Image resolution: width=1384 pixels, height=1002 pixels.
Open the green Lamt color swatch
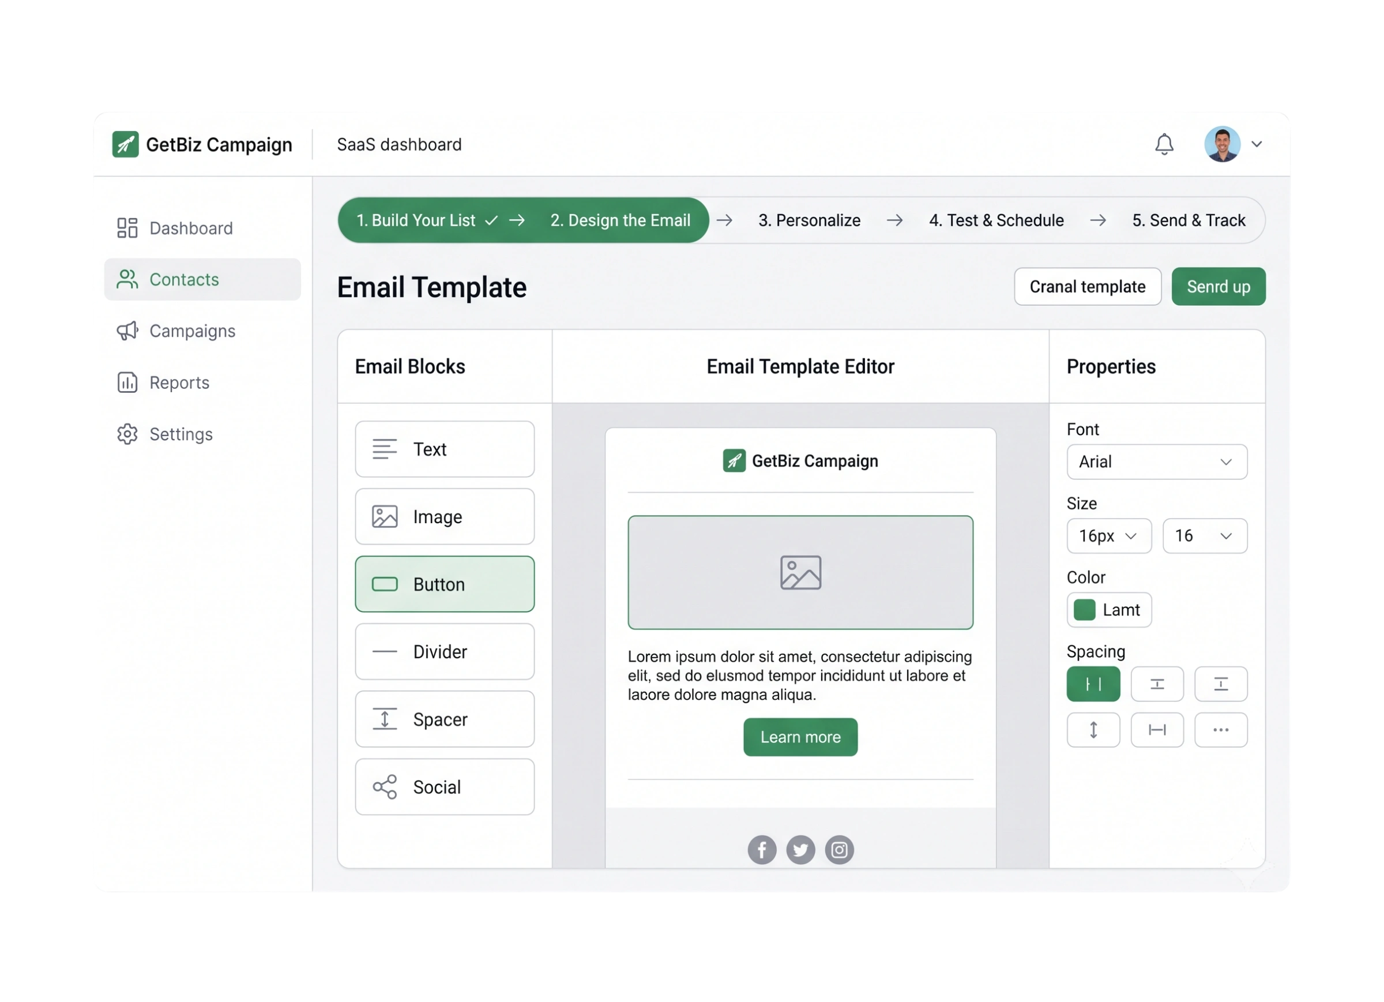pos(1109,609)
